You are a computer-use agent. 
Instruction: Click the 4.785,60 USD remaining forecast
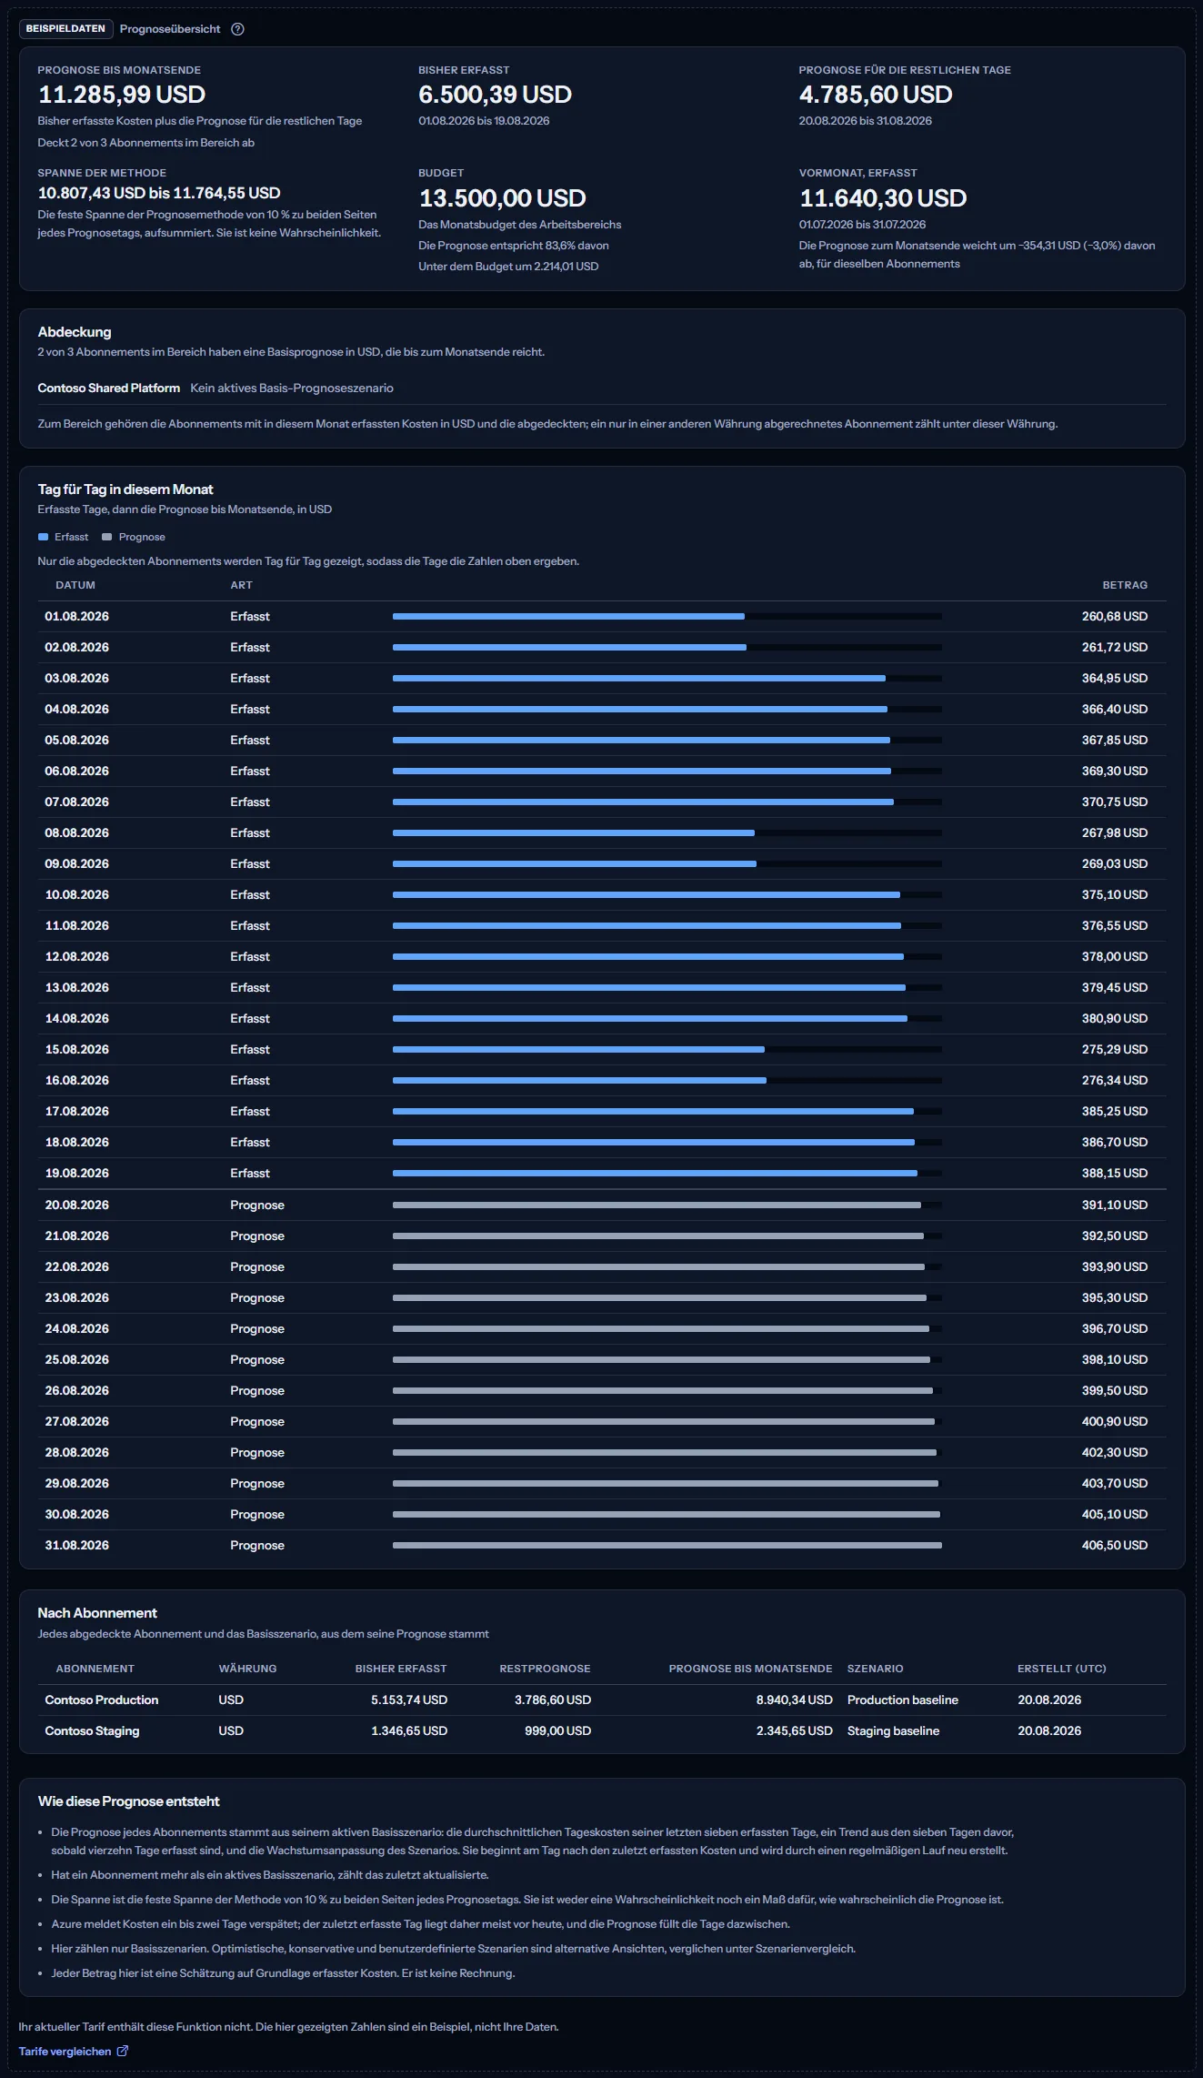(x=876, y=95)
